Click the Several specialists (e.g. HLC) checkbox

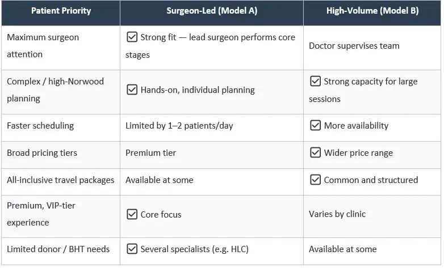coord(132,249)
